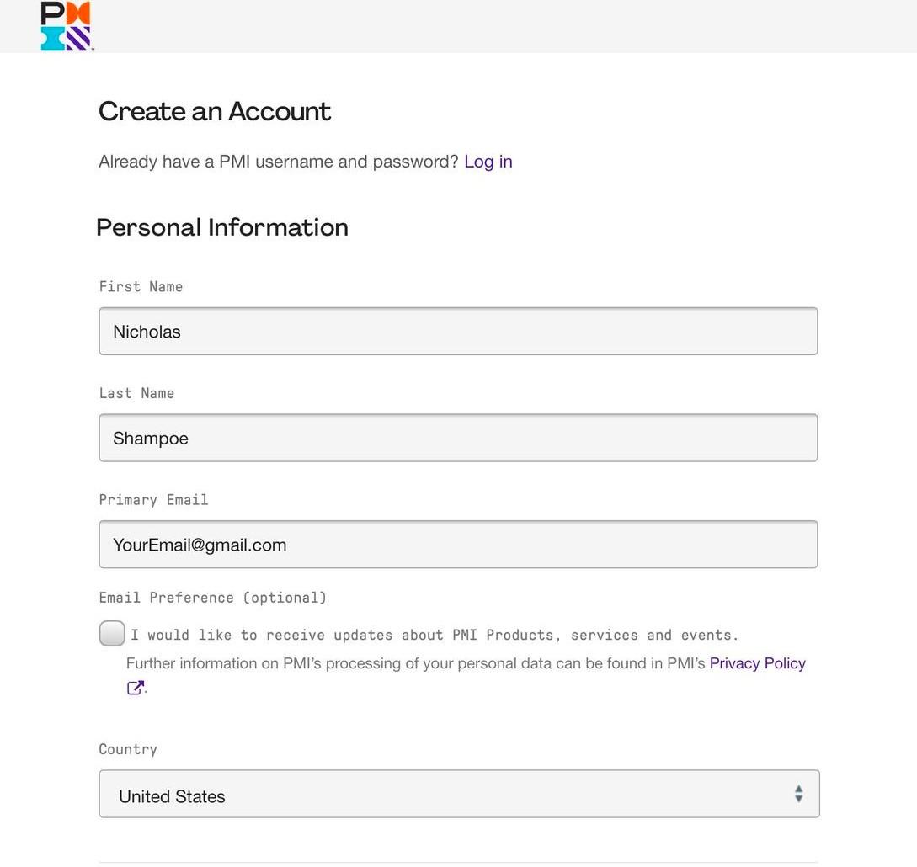Focus the First Name field containing Nicholas

pyautogui.click(x=458, y=331)
